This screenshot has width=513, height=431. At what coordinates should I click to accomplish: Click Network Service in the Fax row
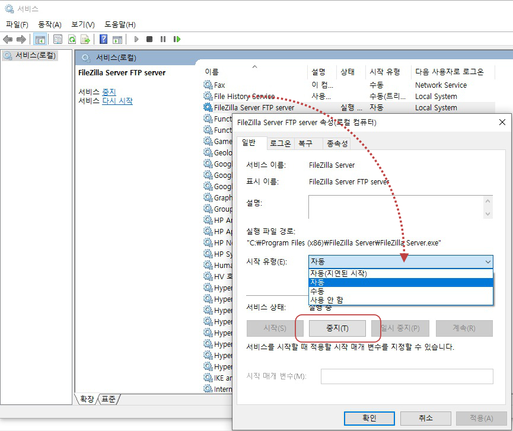coord(441,85)
